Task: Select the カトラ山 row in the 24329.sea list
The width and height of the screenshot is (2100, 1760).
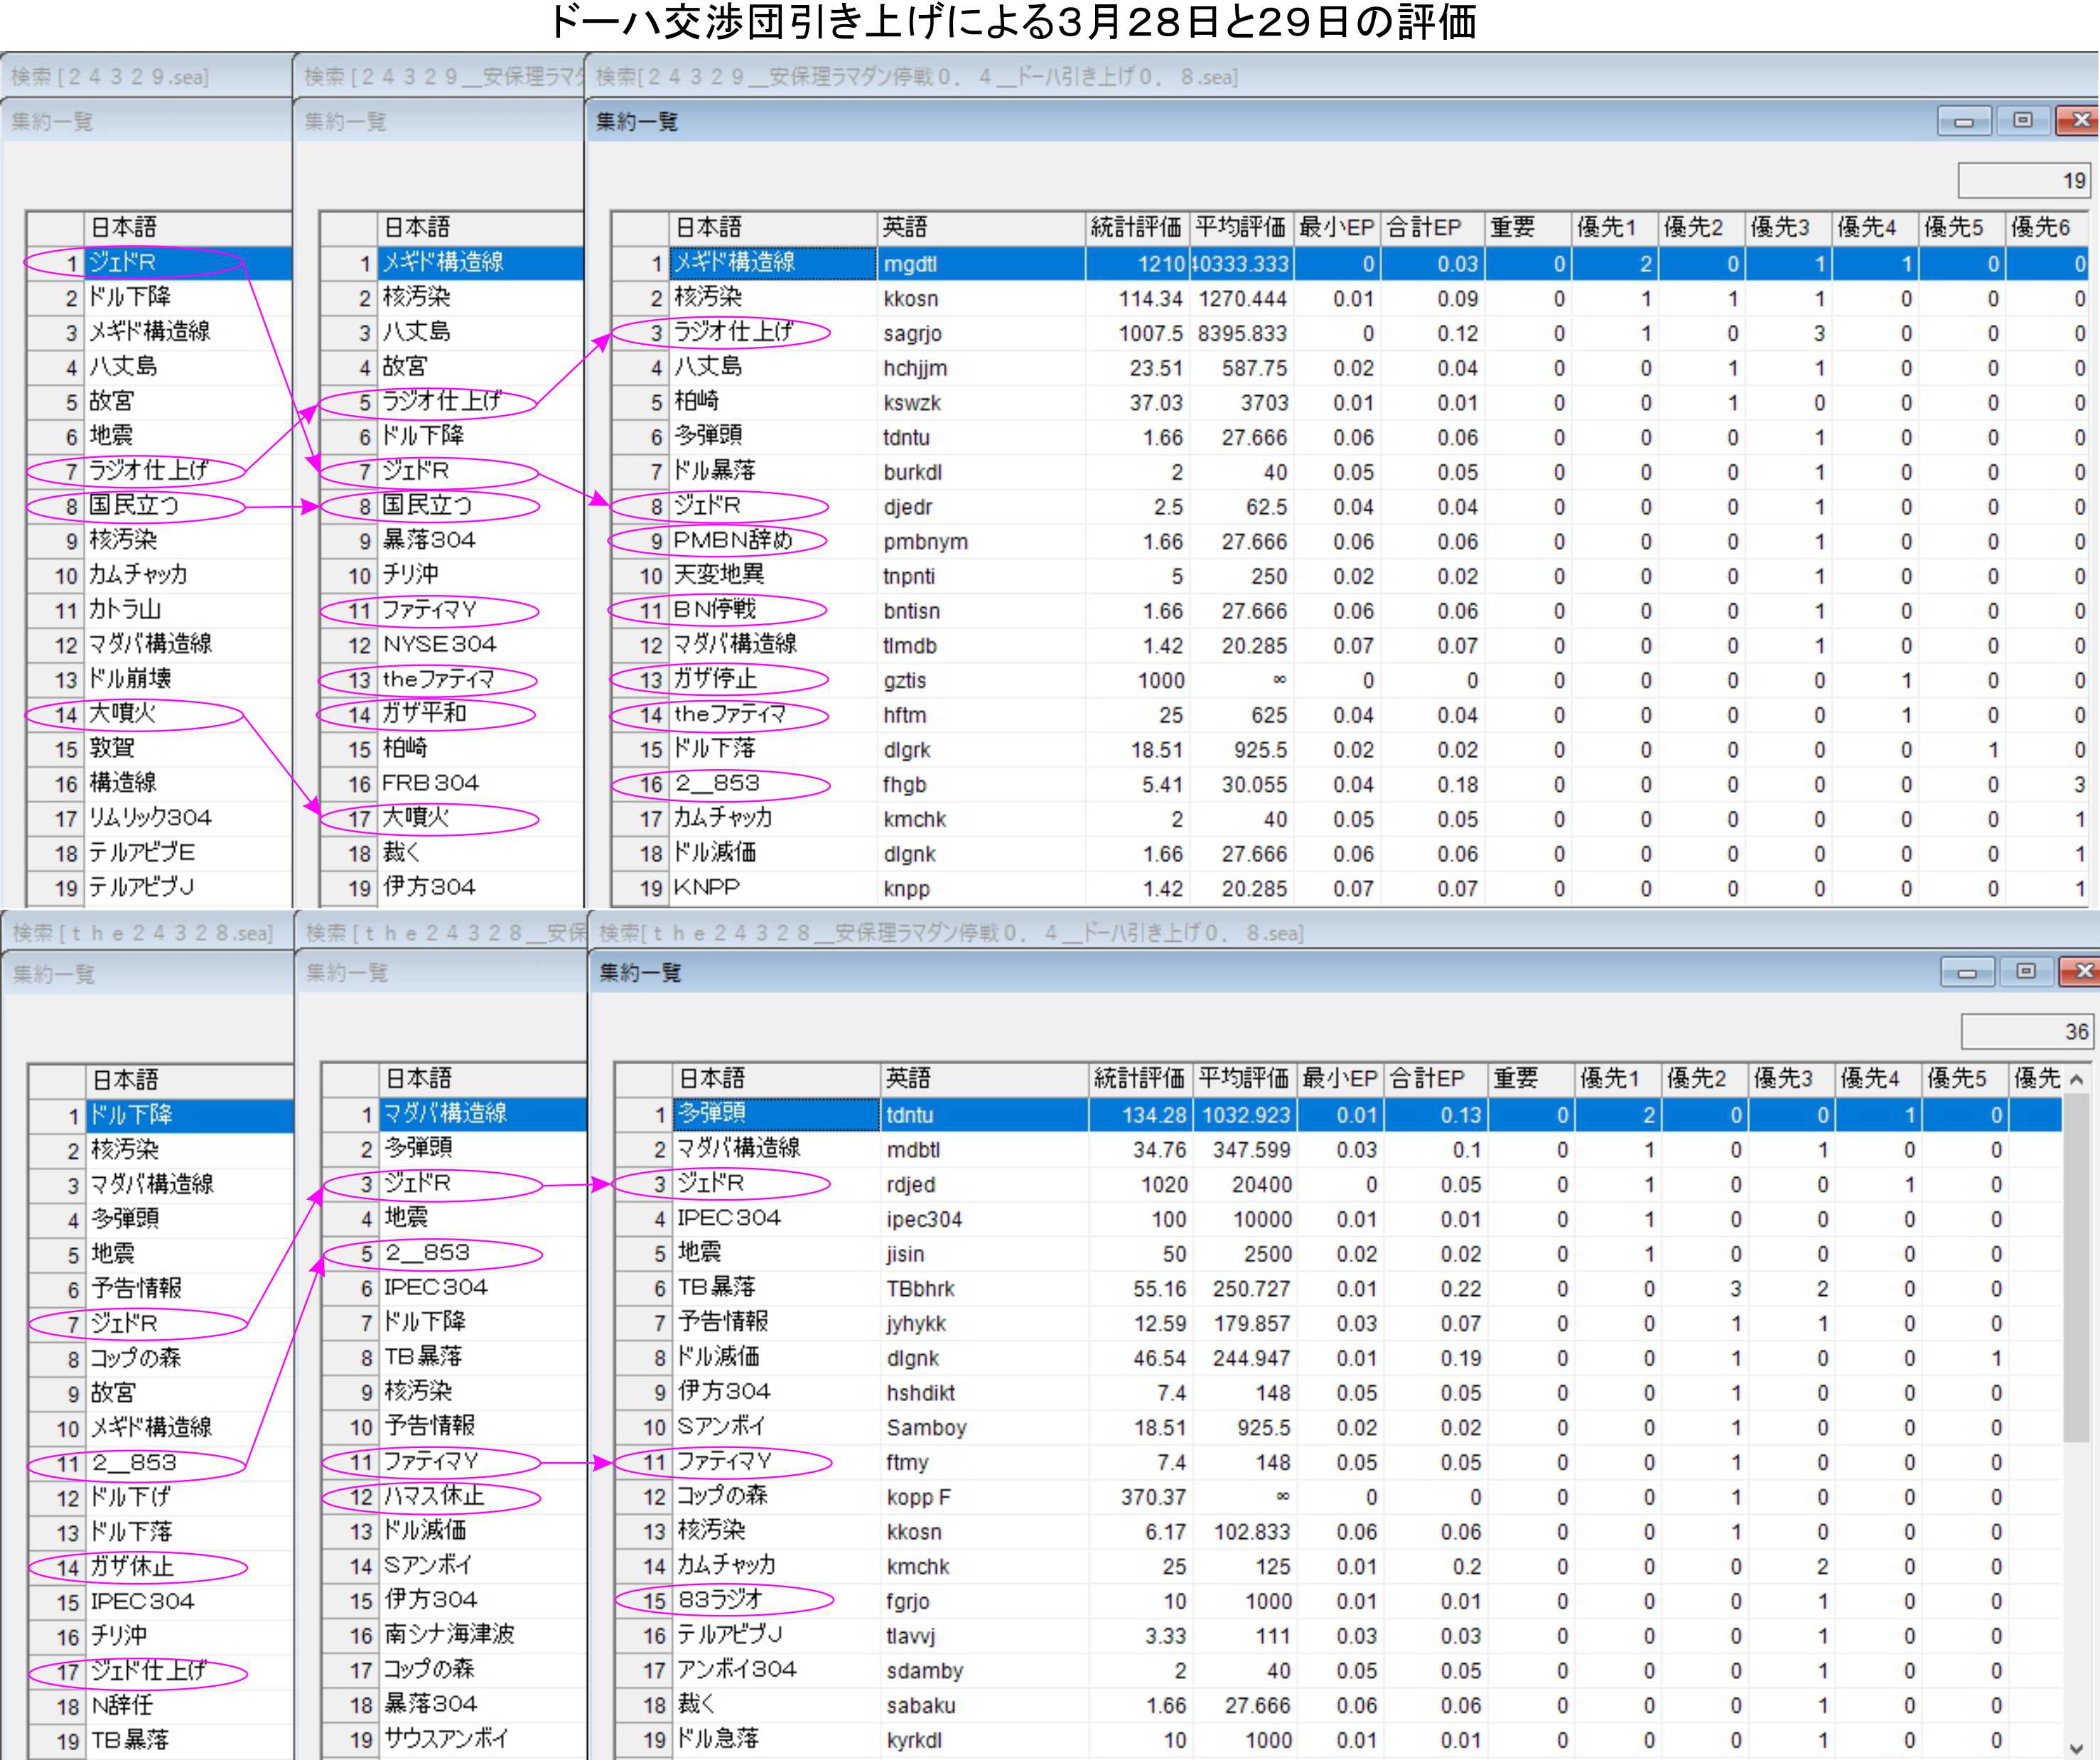Action: click(159, 610)
